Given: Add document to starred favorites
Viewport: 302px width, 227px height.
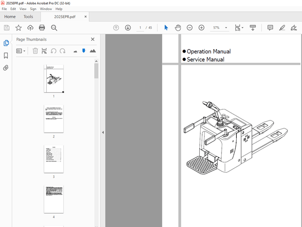Looking at the screenshot, I should [19, 28].
